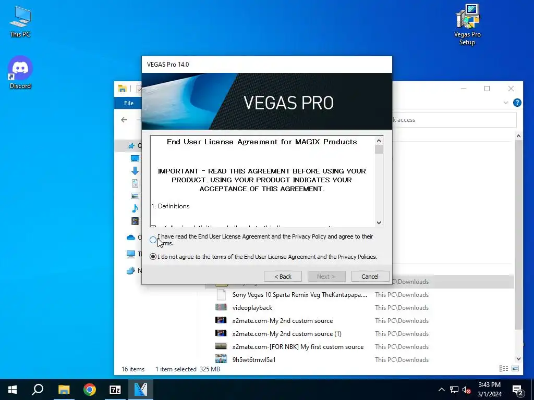Image resolution: width=534 pixels, height=400 pixels.
Task: Close the File Explorer window
Action: [511, 89]
